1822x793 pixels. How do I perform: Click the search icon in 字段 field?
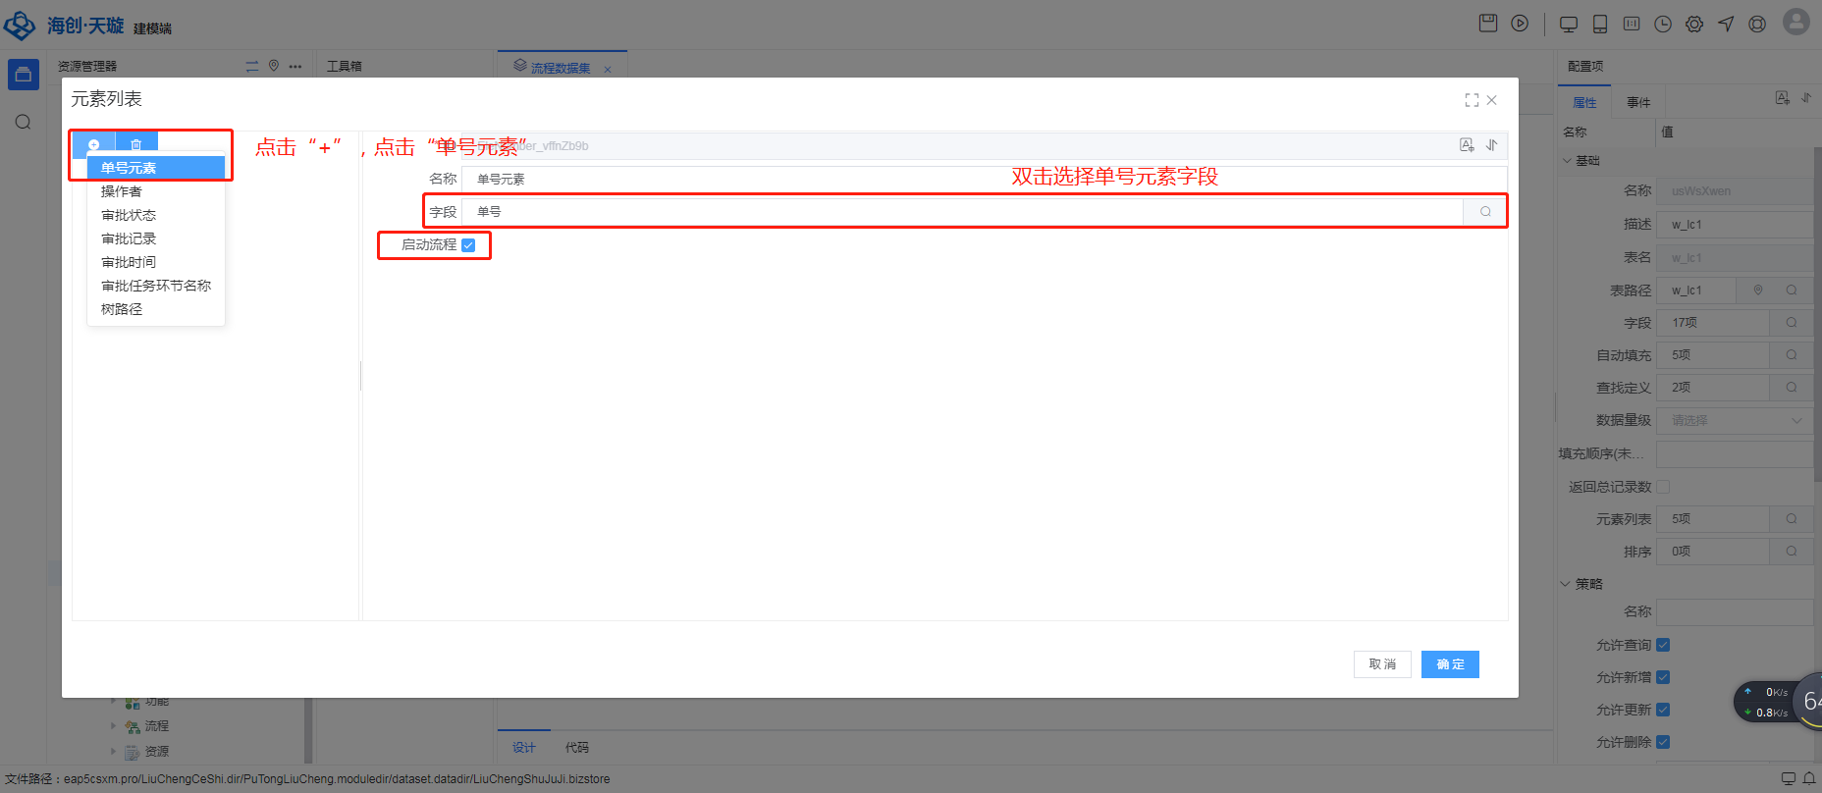tap(1485, 212)
